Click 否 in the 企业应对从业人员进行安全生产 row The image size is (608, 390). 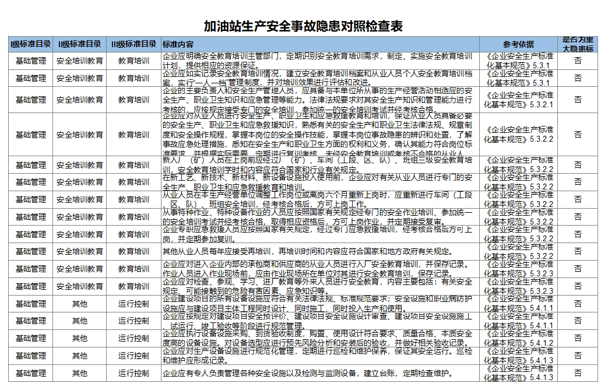[x=578, y=135]
